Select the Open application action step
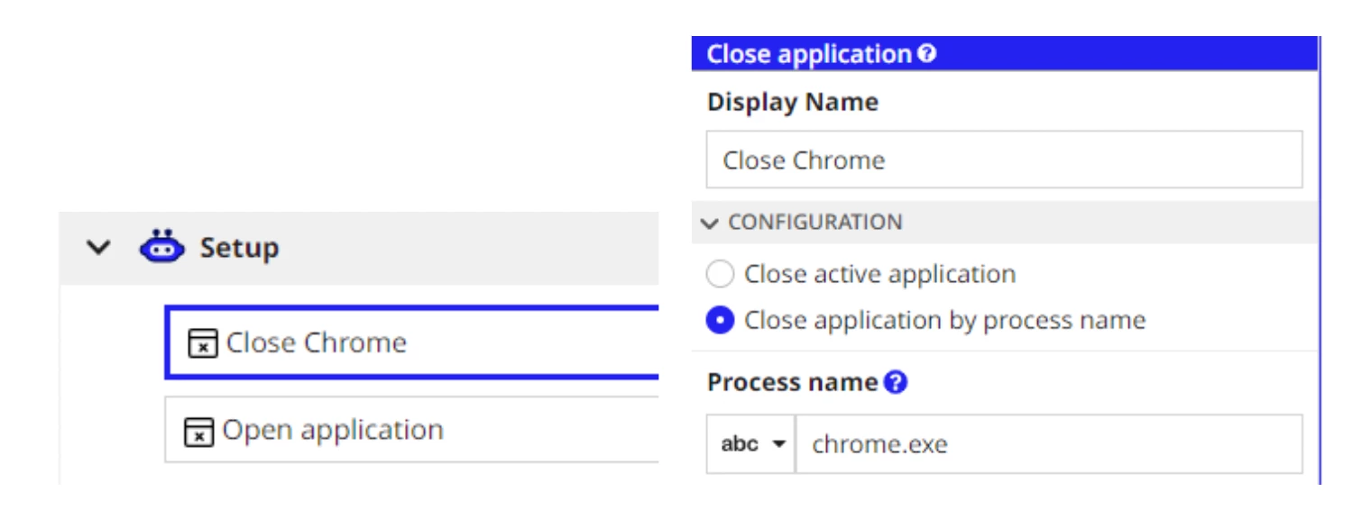 (412, 430)
